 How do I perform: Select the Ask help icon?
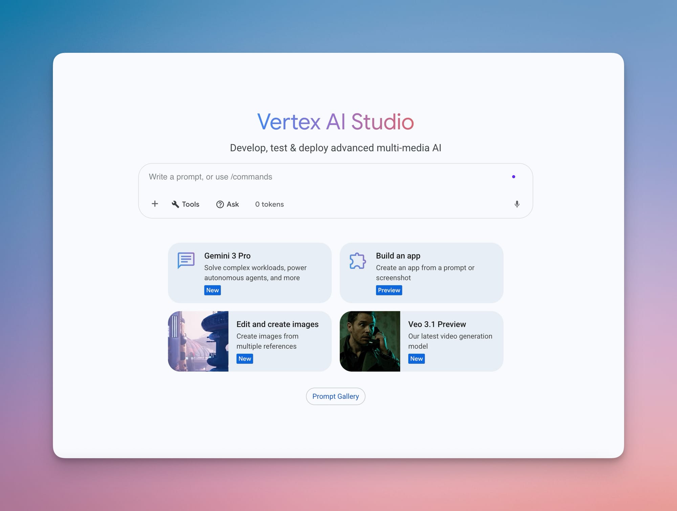tap(220, 204)
